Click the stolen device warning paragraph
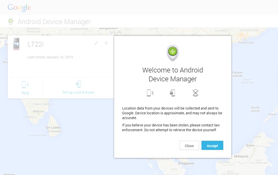This screenshot has width=278, height=175. pyautogui.click(x=171, y=127)
